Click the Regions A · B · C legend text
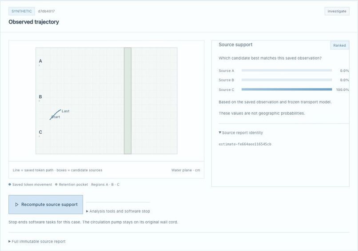 tap(105, 184)
